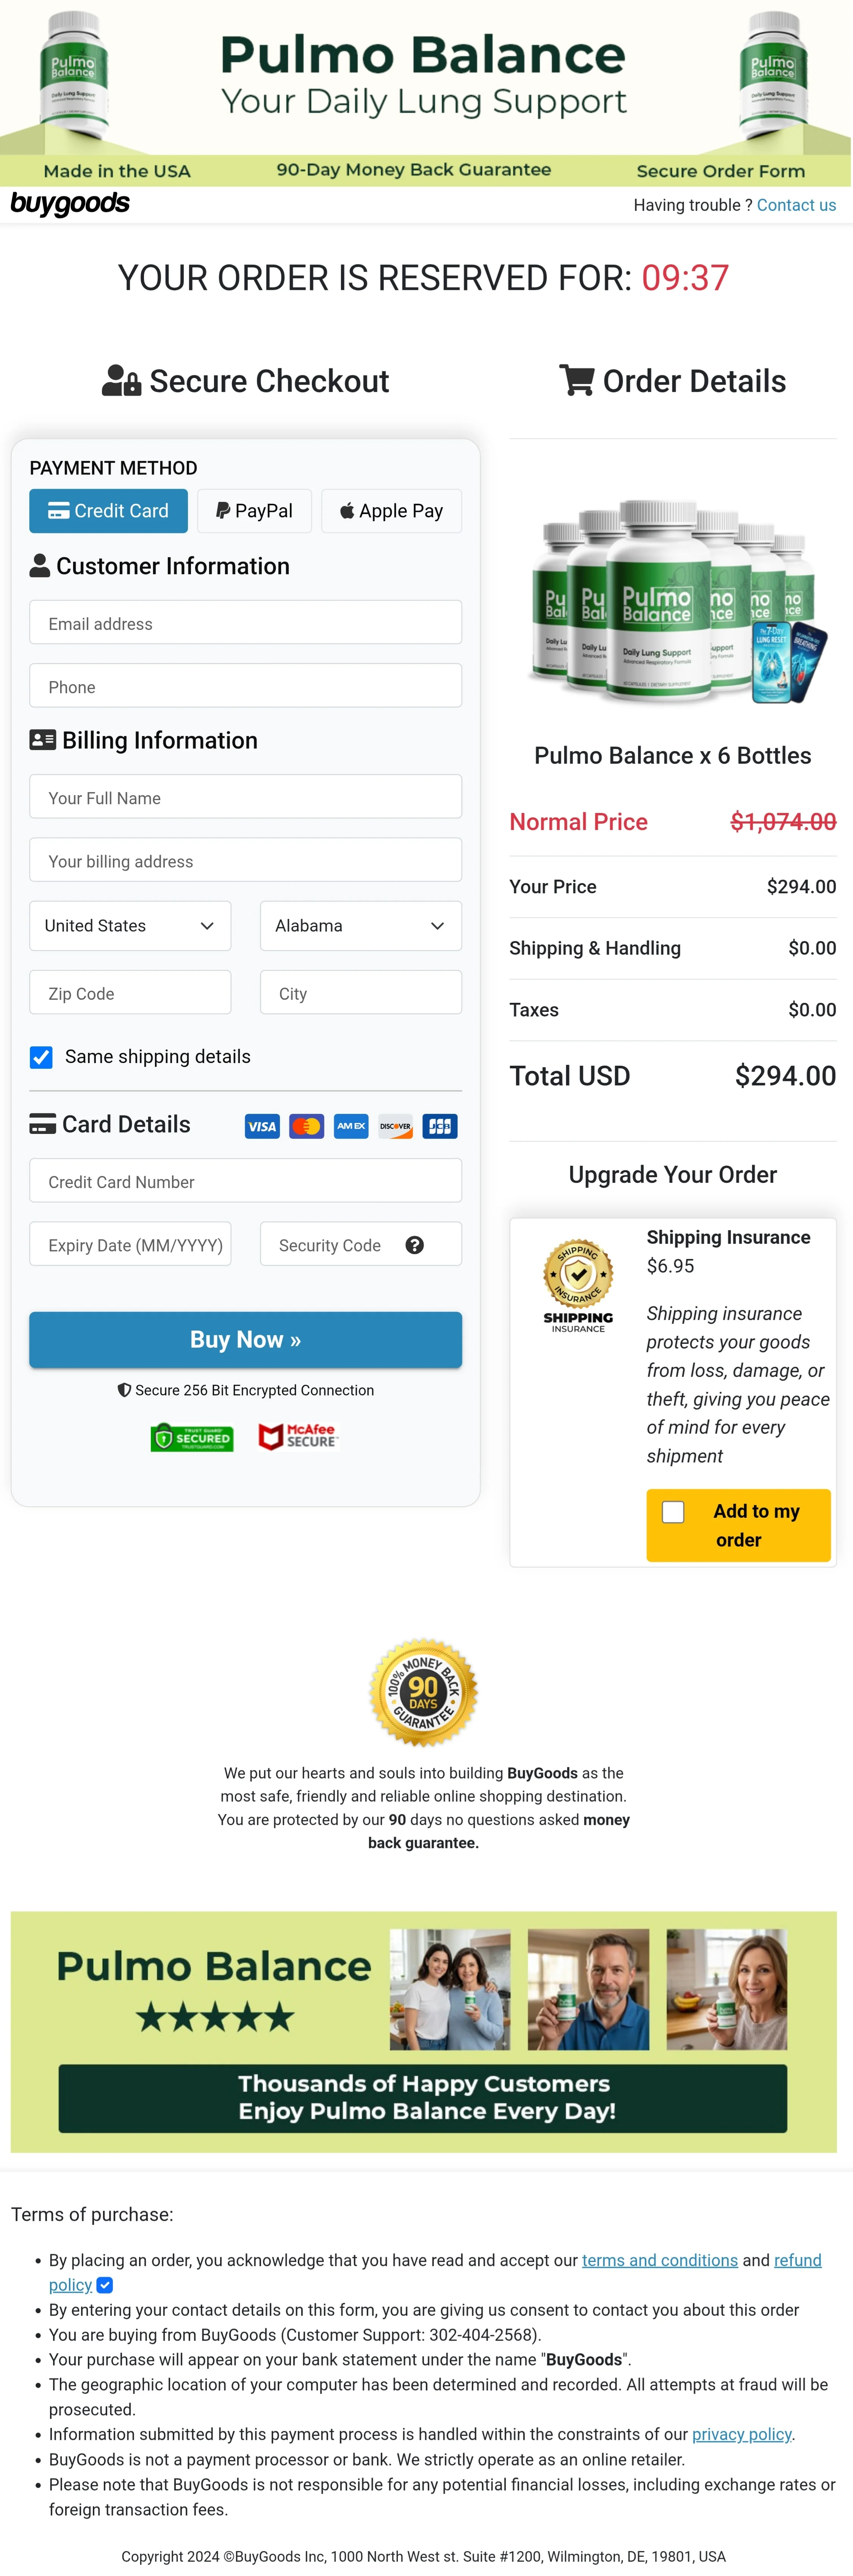This screenshot has width=853, height=2576.
Task: Switch to the Apple Pay payment tab
Action: coord(391,510)
